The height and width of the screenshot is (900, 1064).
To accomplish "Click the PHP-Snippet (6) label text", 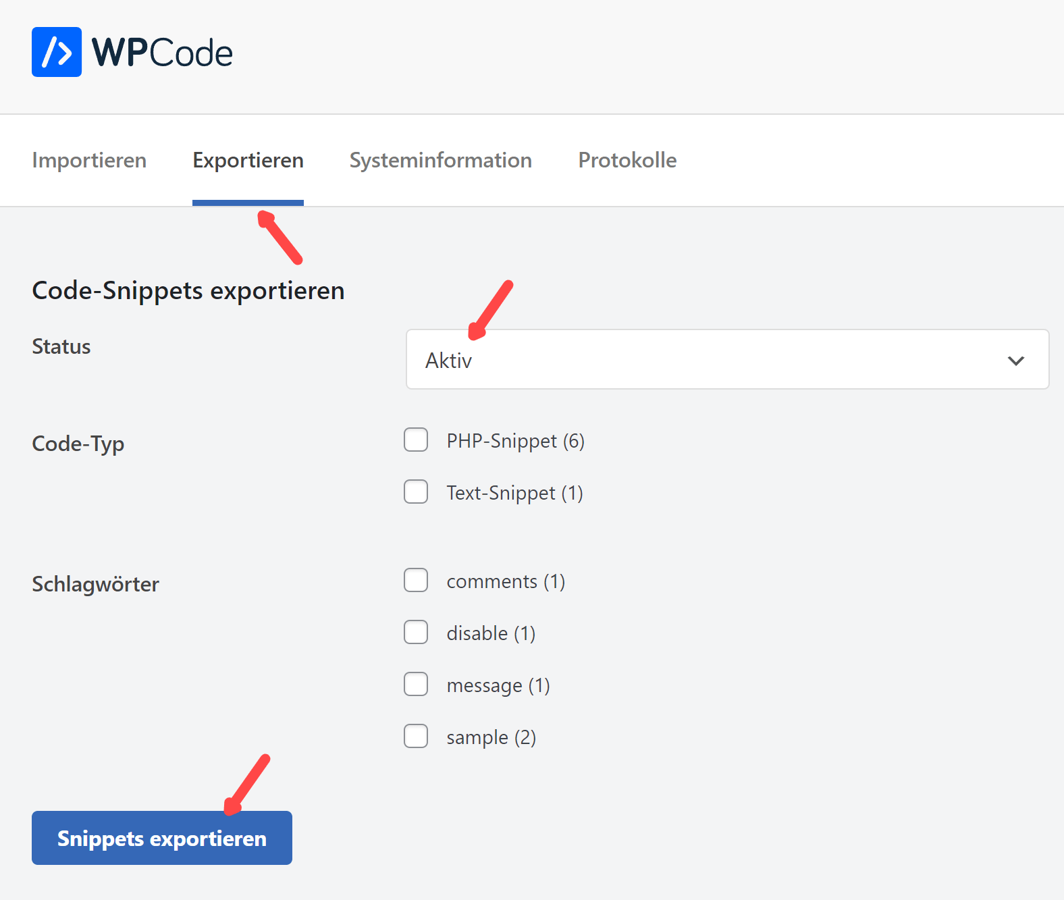I will point(515,441).
